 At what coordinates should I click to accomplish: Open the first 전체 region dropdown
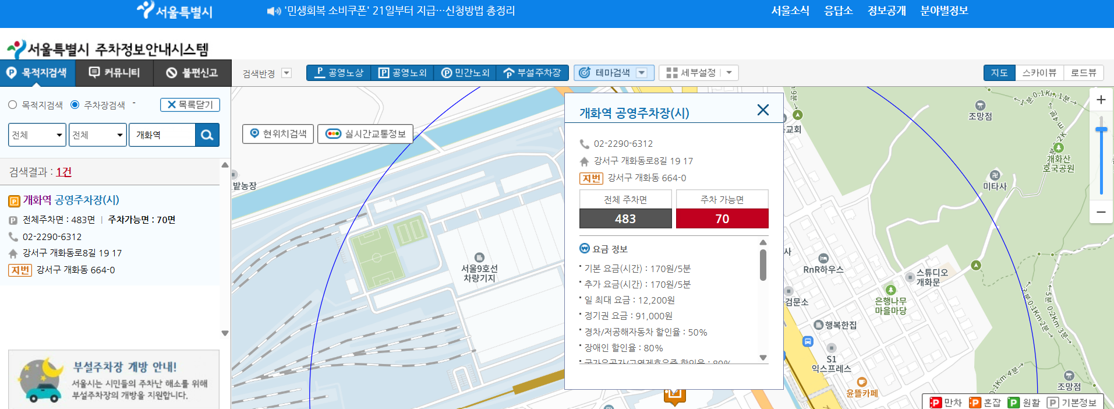point(37,135)
